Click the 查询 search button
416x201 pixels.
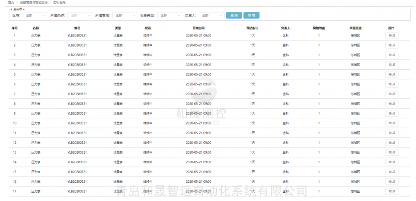coord(234,15)
